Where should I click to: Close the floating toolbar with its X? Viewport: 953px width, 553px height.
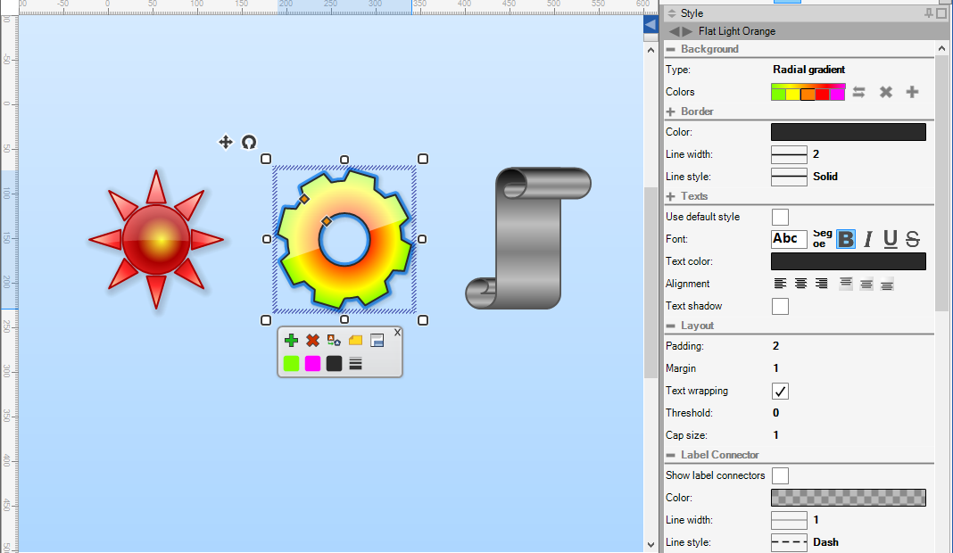397,333
